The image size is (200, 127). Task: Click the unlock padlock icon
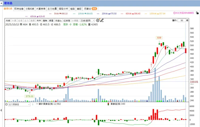click(197, 13)
